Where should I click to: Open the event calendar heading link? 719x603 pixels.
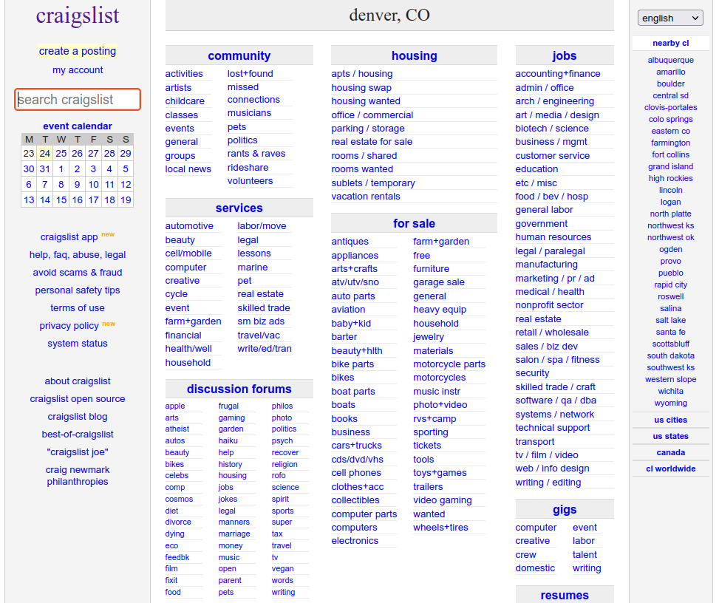78,126
